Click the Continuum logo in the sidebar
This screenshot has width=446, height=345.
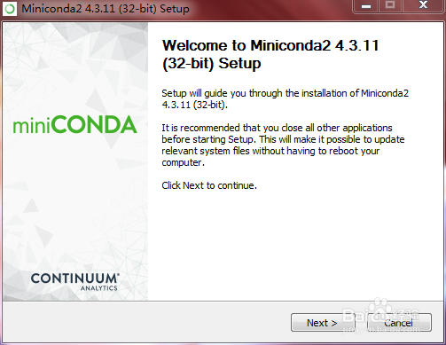tap(75, 281)
